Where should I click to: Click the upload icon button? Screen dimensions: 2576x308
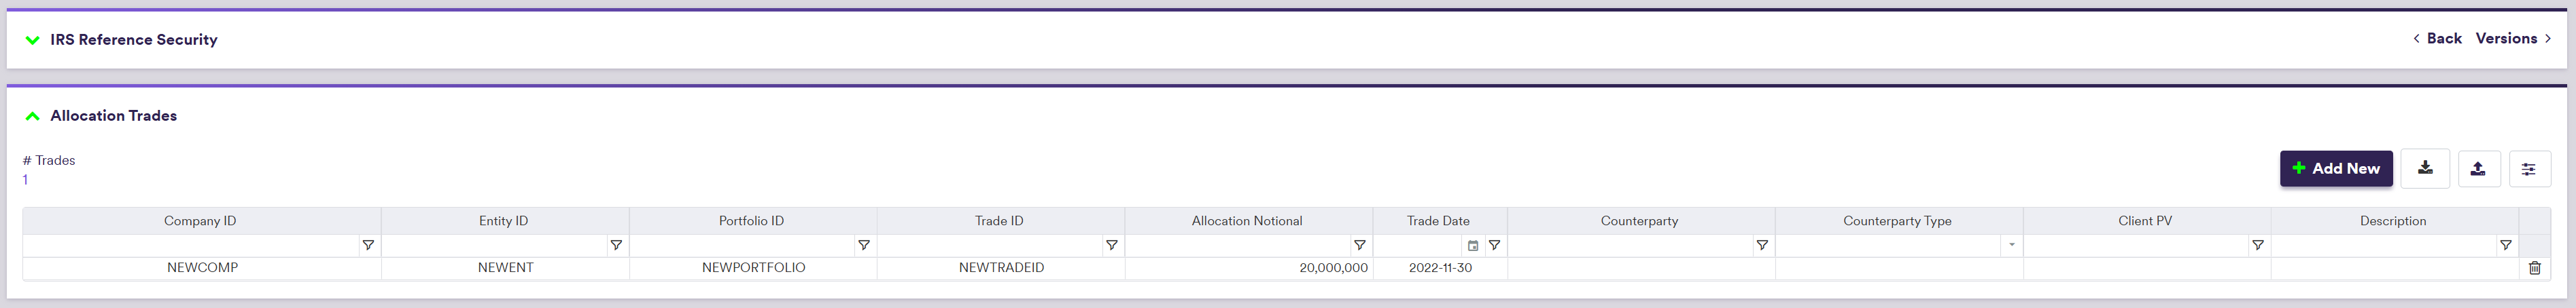(x=2478, y=168)
